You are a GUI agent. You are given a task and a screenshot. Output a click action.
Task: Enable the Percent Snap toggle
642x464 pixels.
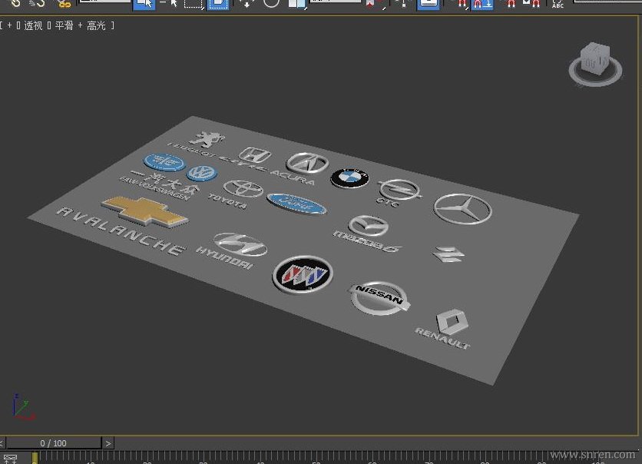point(510,4)
